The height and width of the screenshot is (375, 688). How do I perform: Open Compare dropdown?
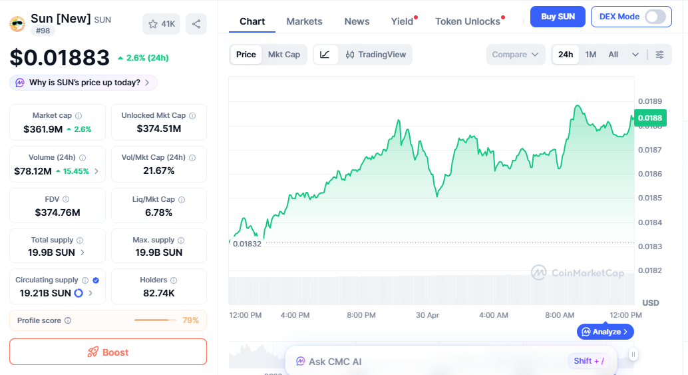[515, 55]
